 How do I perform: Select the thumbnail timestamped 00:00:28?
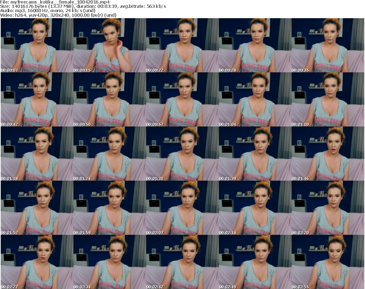pos(255,45)
